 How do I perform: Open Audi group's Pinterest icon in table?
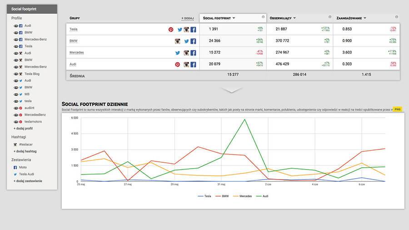coord(177,65)
